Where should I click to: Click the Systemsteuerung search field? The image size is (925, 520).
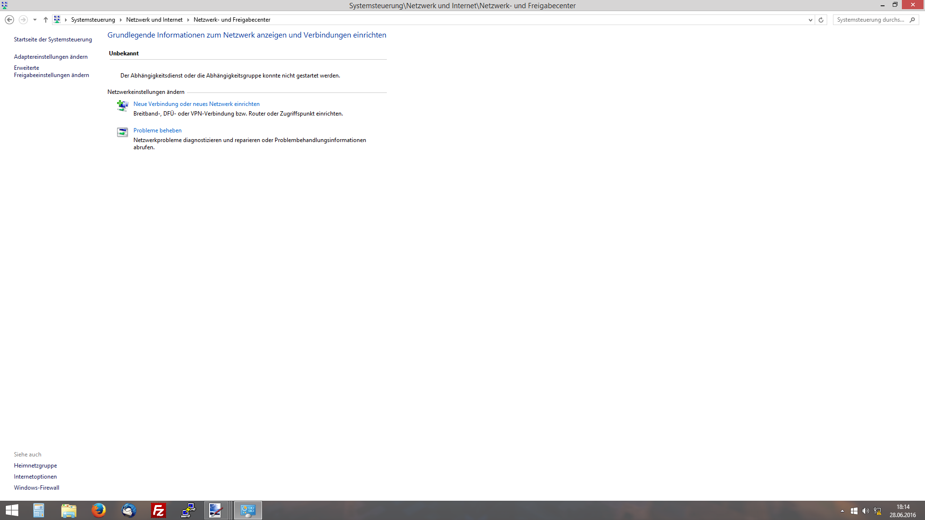coord(870,20)
